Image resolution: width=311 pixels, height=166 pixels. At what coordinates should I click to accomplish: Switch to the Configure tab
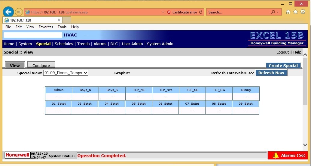click(41, 65)
